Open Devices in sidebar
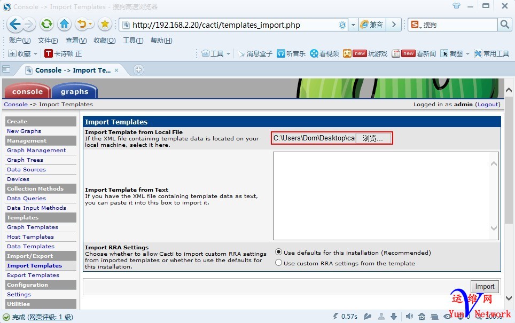The height and width of the screenshot is (323, 515). (x=18, y=179)
